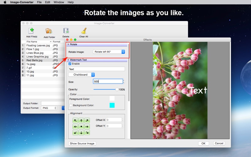Select the 11.jpg row
Viewport: 251px width, 157px height.
click(x=43, y=75)
